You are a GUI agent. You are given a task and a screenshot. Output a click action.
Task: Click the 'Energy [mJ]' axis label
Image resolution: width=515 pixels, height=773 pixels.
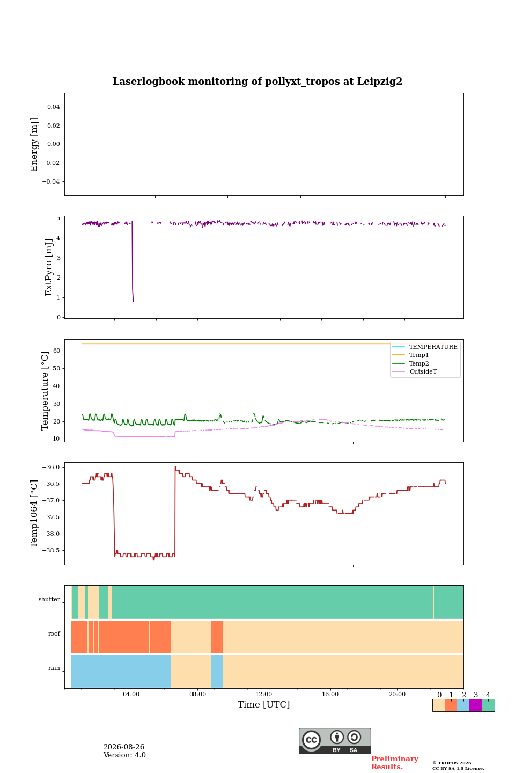click(x=35, y=144)
